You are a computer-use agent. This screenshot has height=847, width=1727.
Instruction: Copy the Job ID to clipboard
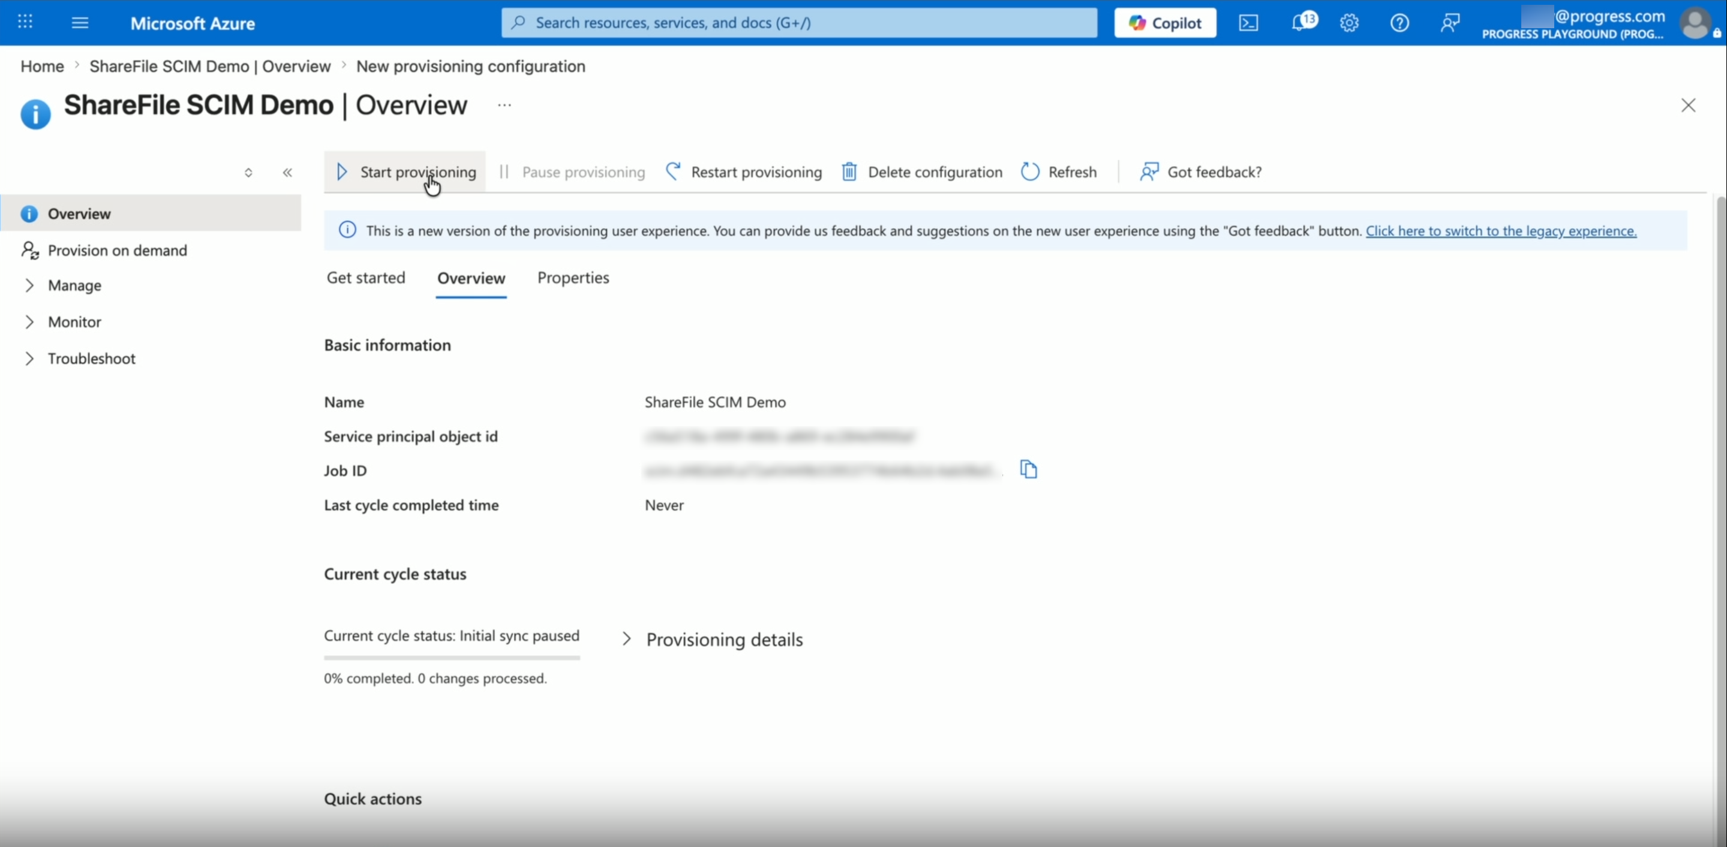tap(1028, 469)
